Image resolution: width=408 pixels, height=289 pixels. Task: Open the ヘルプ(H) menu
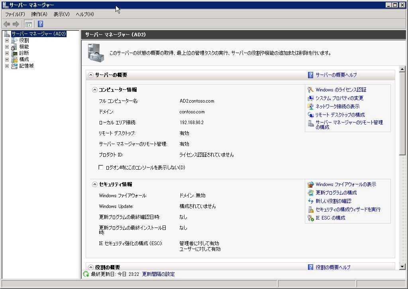[85, 14]
